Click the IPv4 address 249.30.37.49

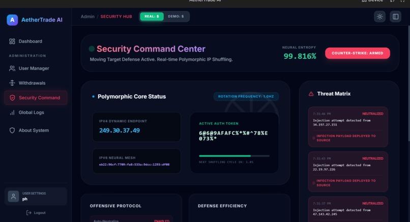point(120,131)
